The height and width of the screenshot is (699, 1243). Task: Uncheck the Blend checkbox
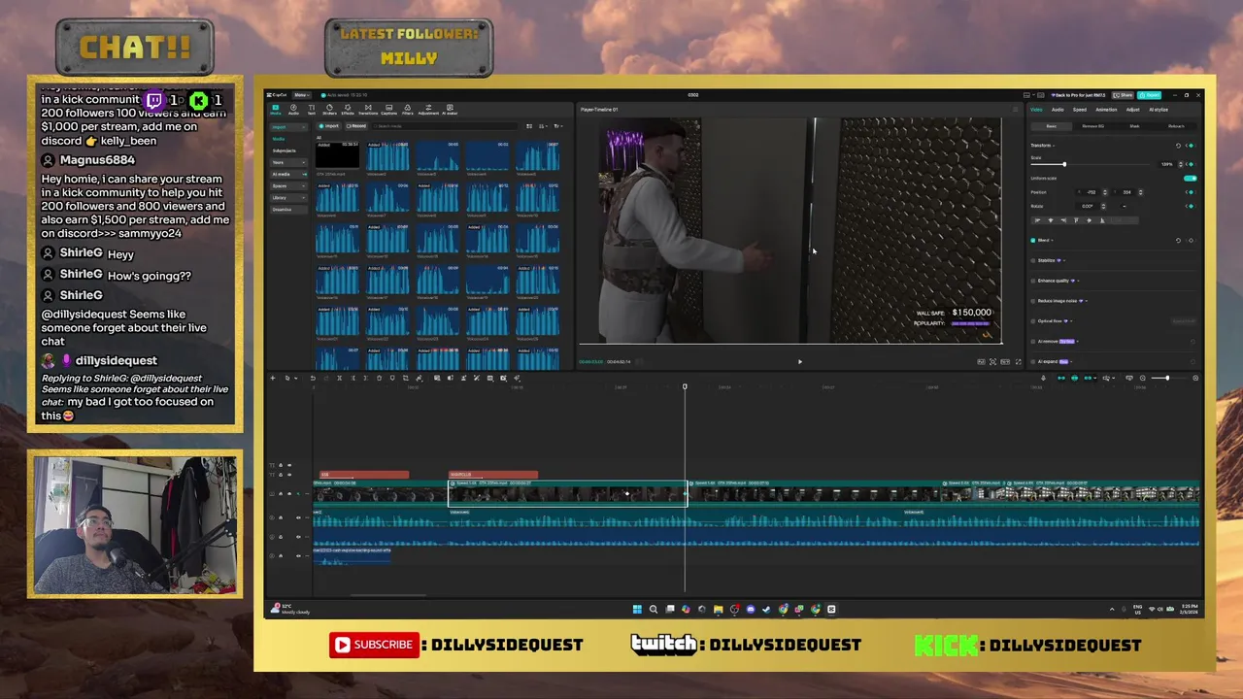[x=1033, y=240]
